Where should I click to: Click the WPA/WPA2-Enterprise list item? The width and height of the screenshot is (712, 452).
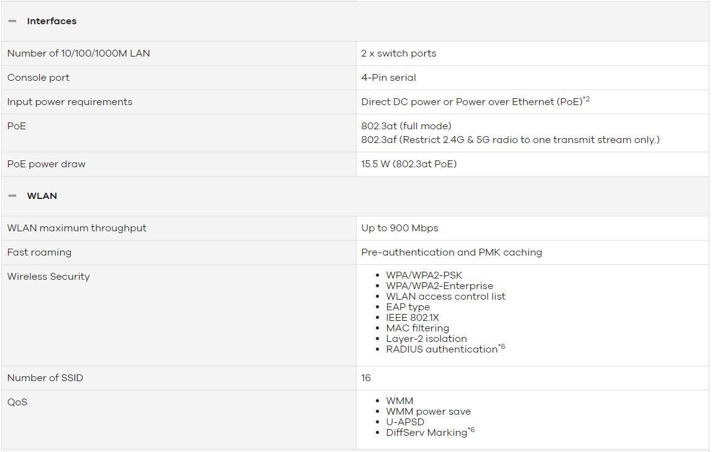tap(439, 286)
